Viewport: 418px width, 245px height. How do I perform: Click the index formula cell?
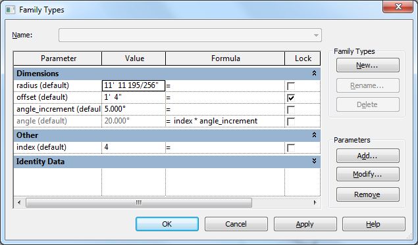point(225,147)
